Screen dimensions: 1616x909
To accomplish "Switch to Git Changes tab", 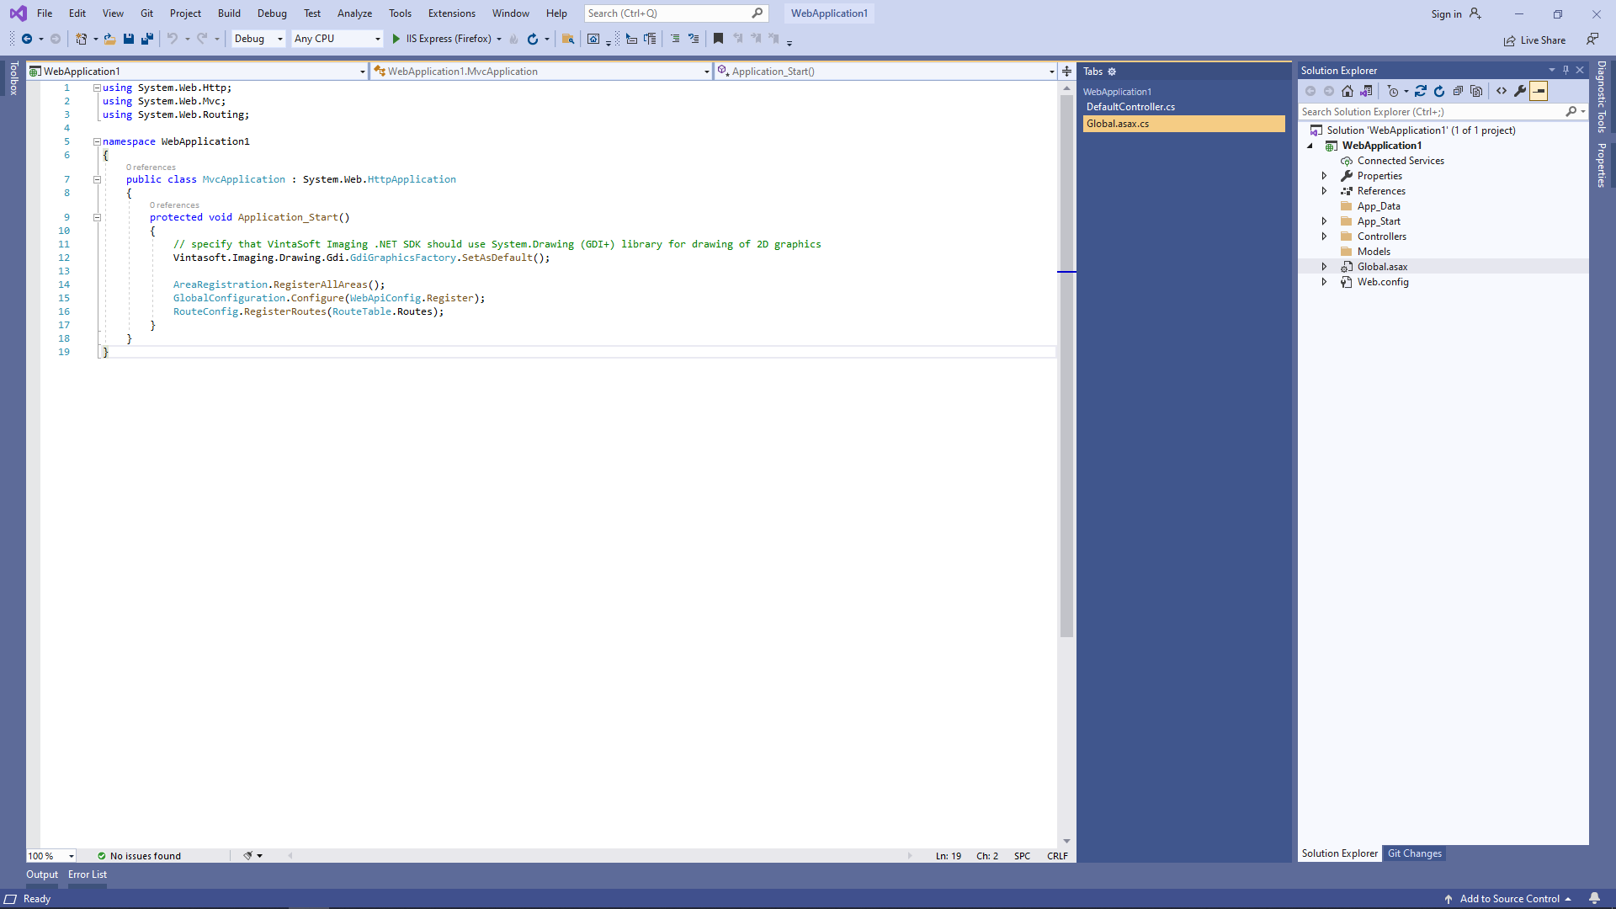I will click(x=1414, y=853).
